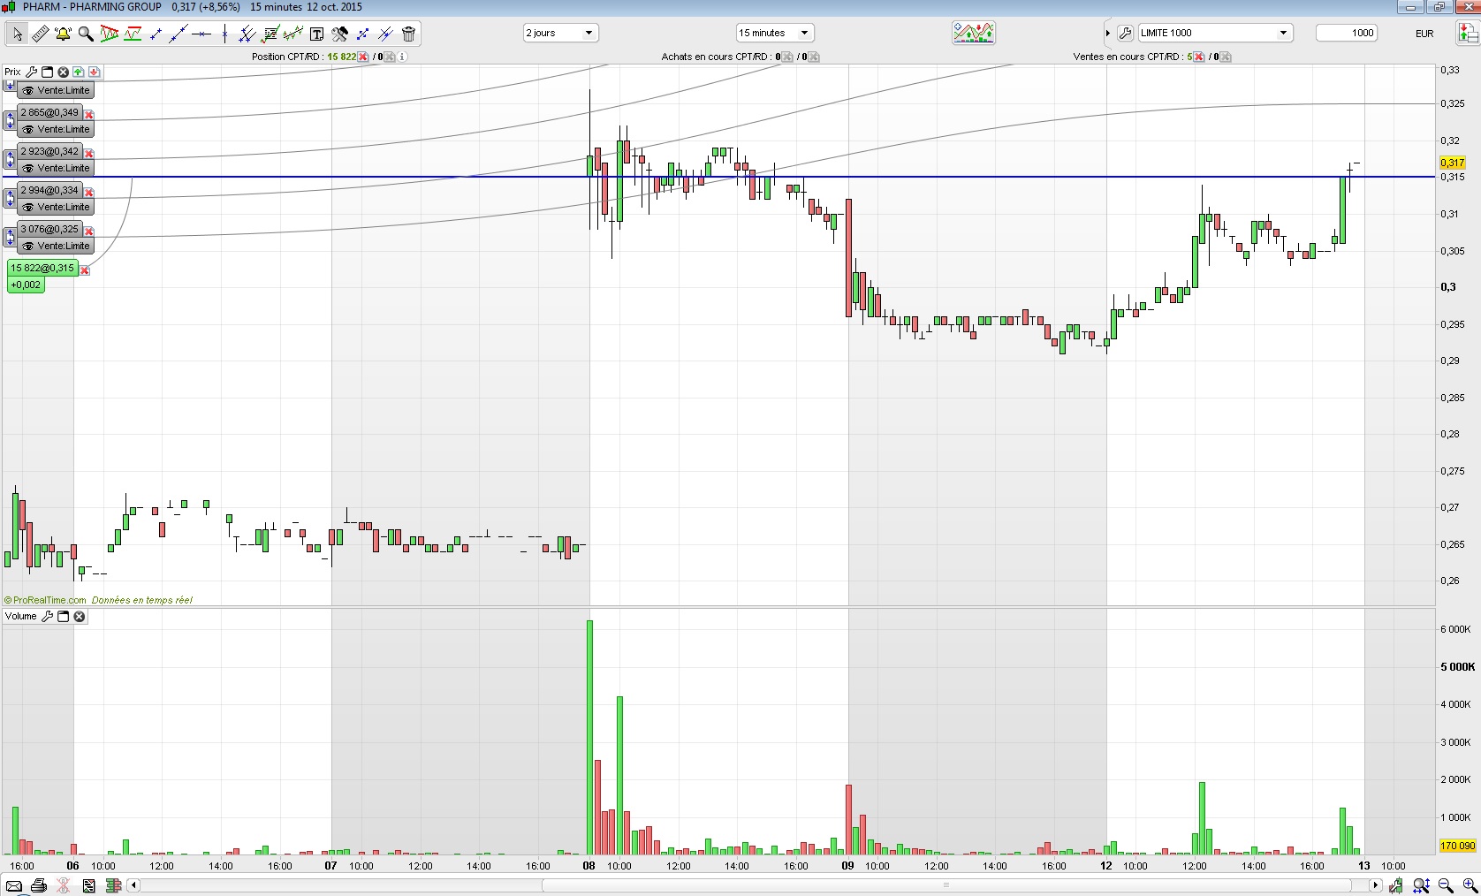This screenshot has width=1481, height=896.
Task: Toggle visibility of 3 076@0,325 Vente:Limite order
Action: pos(28,246)
